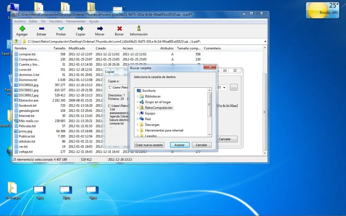Open the Ayuda menu
Image resolution: width=346 pixels, height=216 pixels.
pos(94,21)
